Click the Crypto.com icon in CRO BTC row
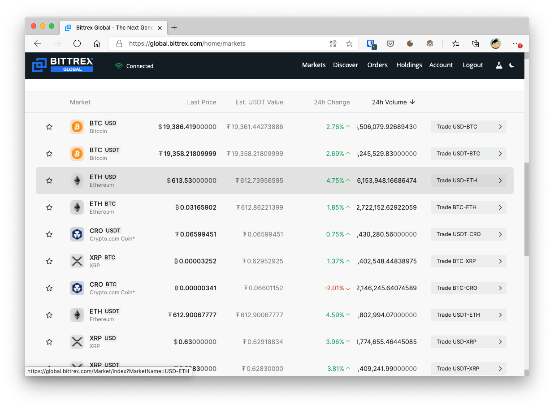The height and width of the screenshot is (409, 554). 77,288
